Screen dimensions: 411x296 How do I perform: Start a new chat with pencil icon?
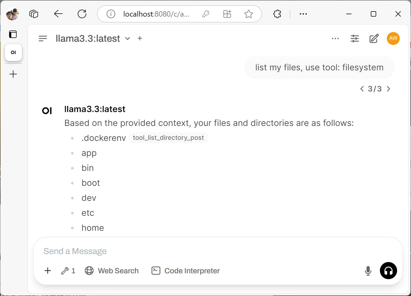point(374,39)
